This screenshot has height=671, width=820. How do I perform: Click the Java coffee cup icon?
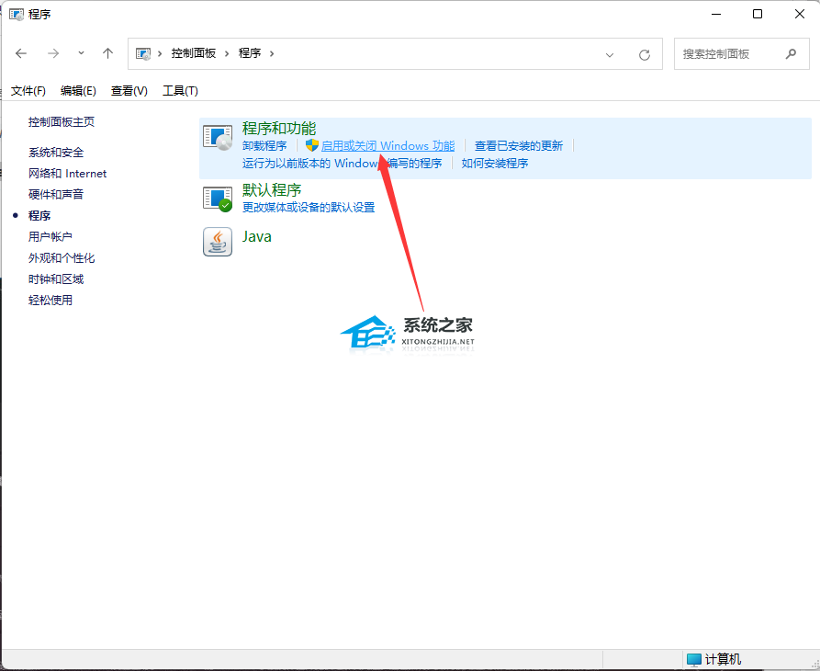(x=218, y=242)
